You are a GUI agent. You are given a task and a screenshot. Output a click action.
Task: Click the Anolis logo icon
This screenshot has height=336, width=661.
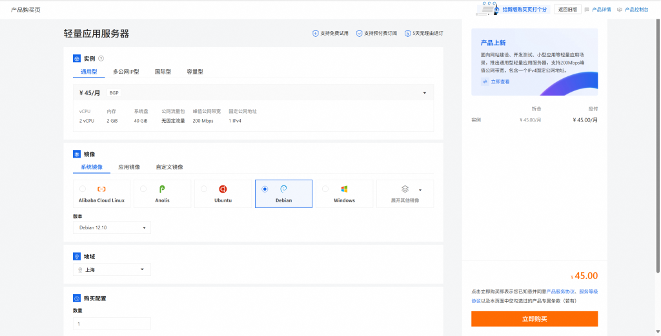pyautogui.click(x=162, y=189)
